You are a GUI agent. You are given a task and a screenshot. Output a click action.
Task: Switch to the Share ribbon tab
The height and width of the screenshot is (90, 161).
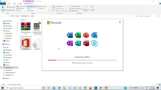[x=15, y=3]
